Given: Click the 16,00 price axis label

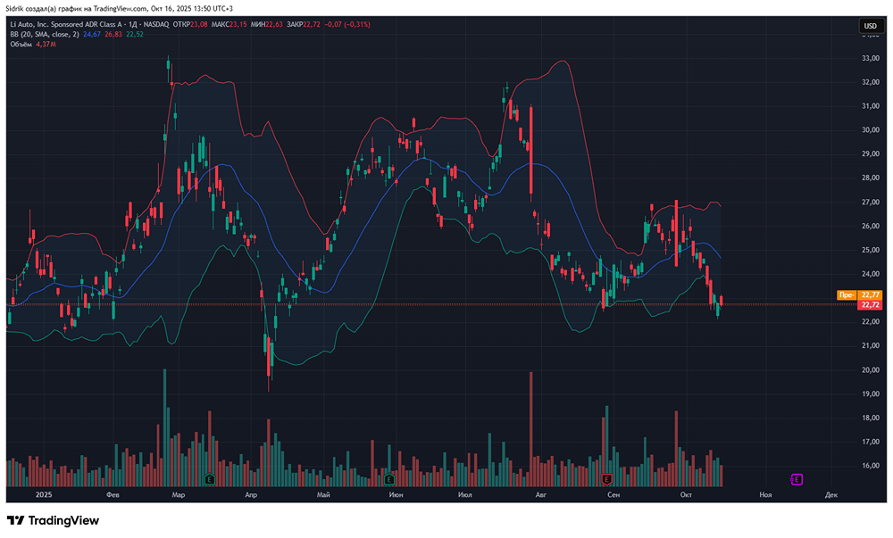Looking at the screenshot, I should coord(871,465).
